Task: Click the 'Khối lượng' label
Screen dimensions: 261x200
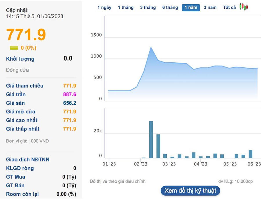Action: (x=20, y=59)
